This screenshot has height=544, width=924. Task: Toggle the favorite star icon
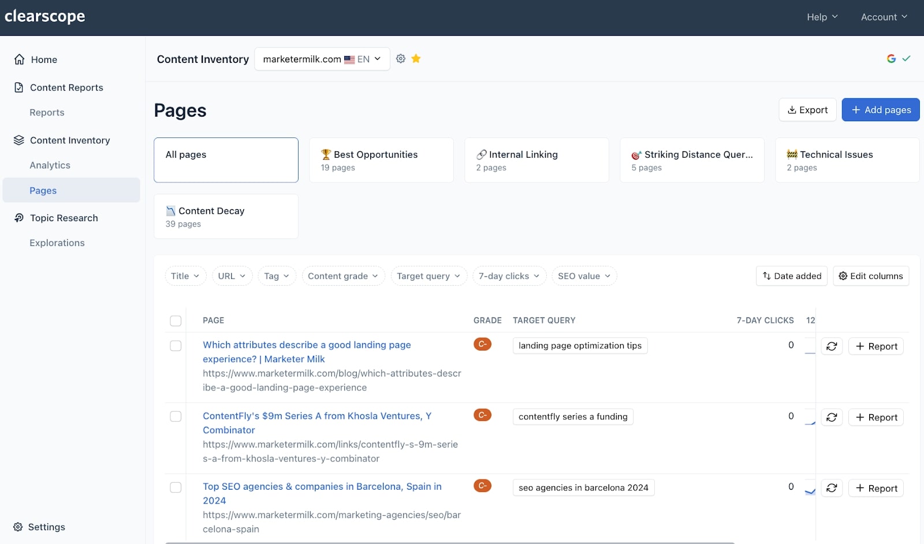pyautogui.click(x=416, y=58)
